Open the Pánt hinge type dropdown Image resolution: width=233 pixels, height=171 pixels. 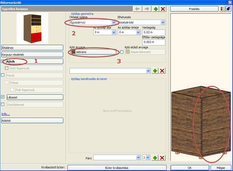point(138,158)
